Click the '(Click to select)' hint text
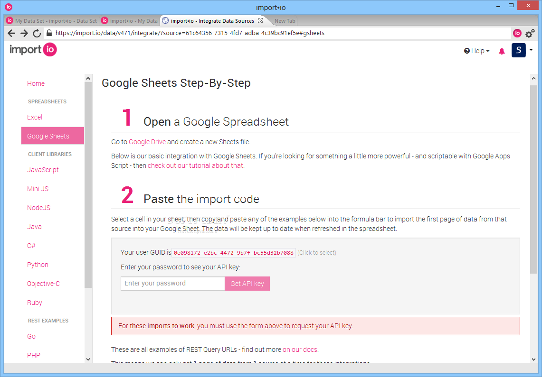The image size is (542, 377). coord(317,253)
